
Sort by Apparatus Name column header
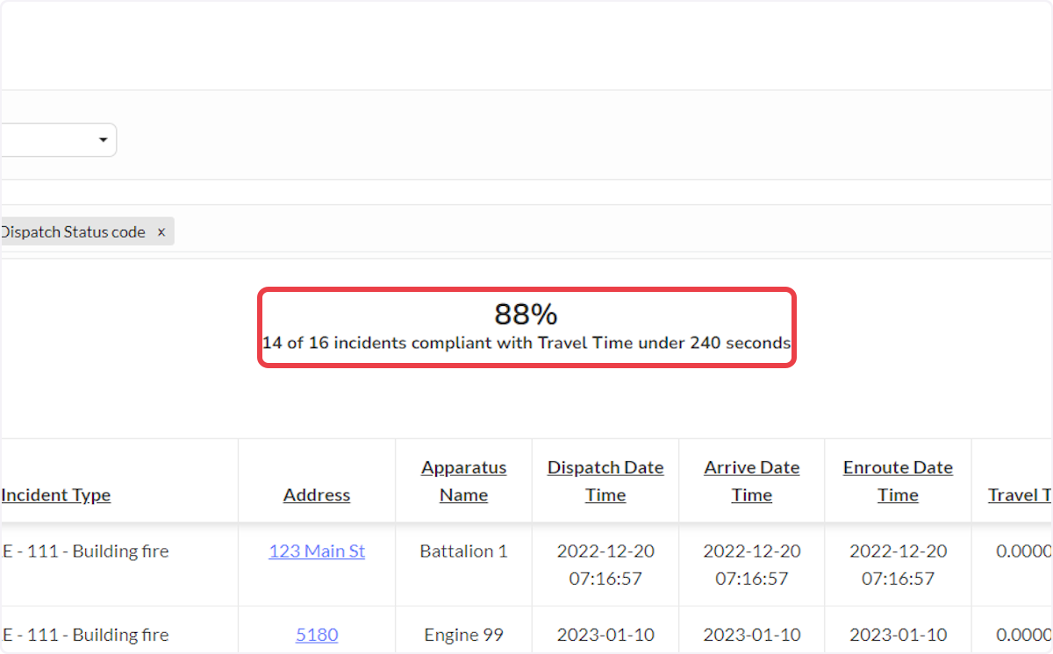pos(463,481)
